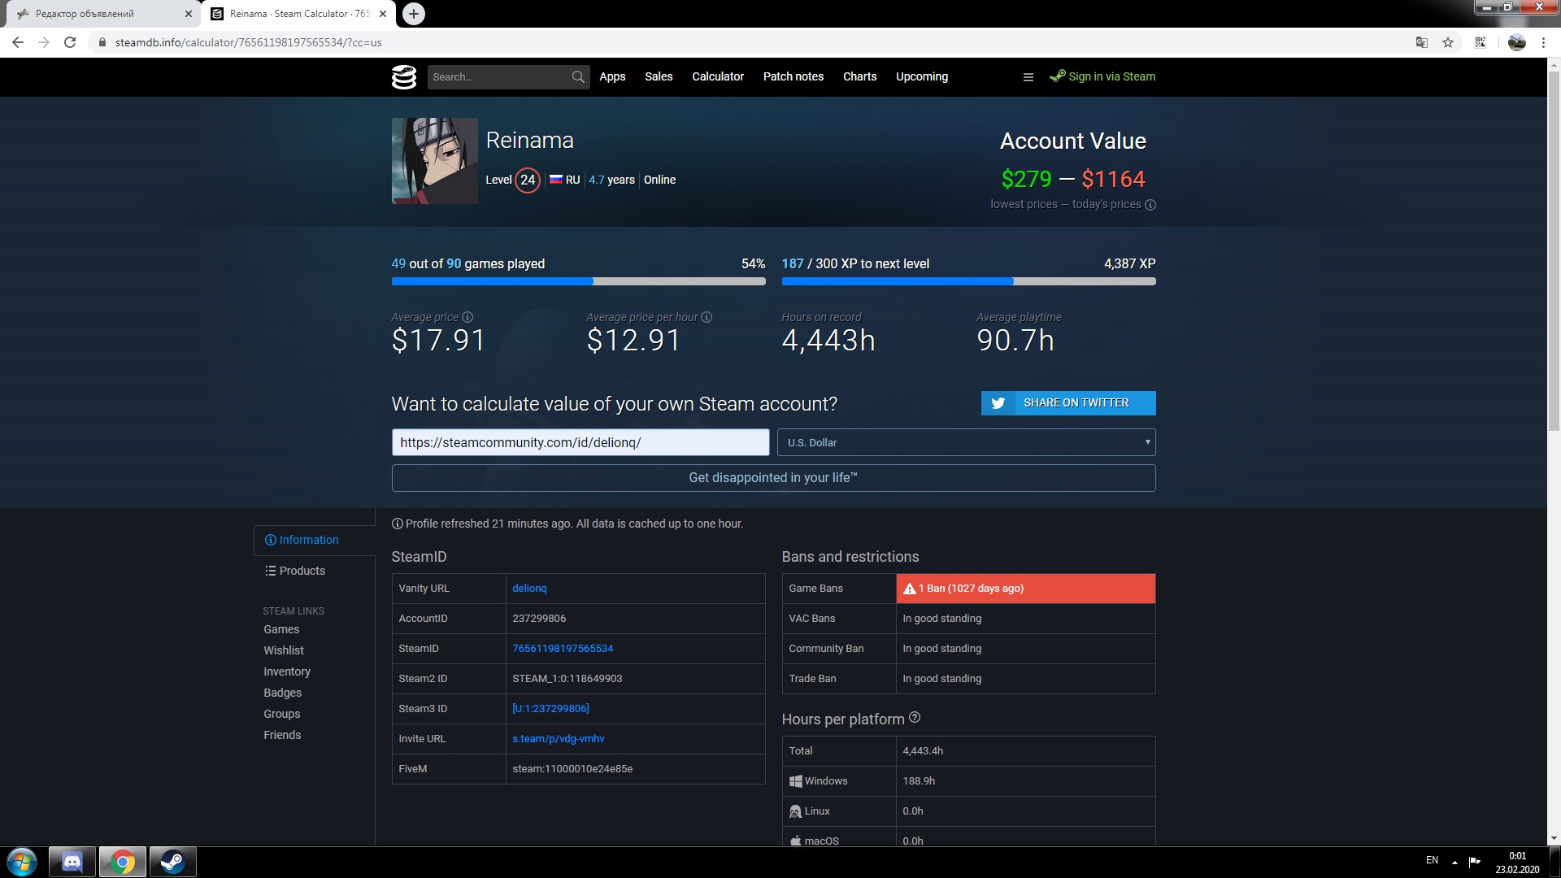Click the s.team/p/vdg-vmhv invite link

pos(559,738)
